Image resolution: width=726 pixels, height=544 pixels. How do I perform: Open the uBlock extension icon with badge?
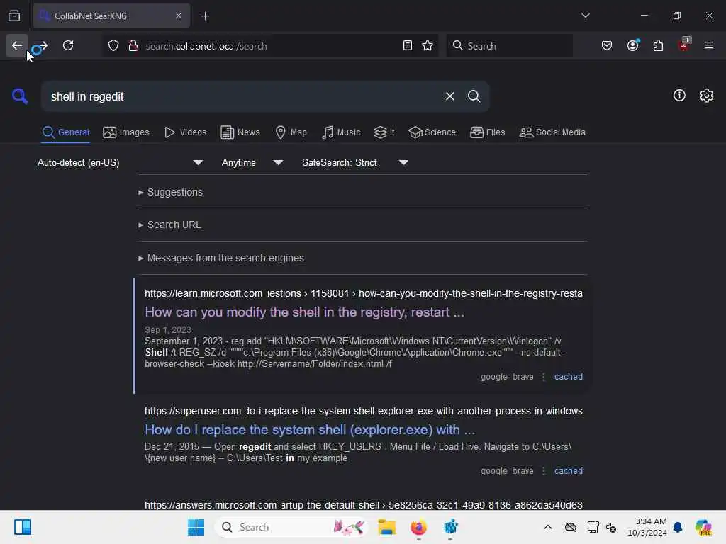[683, 45]
